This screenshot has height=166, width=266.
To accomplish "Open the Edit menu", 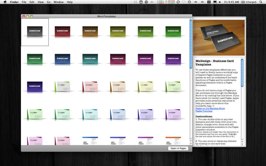I will [32, 2].
